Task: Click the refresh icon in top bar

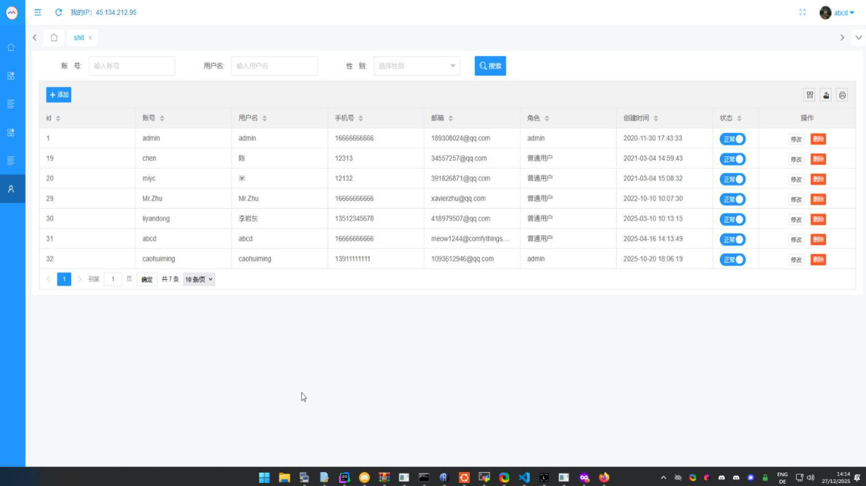Action: 58,12
